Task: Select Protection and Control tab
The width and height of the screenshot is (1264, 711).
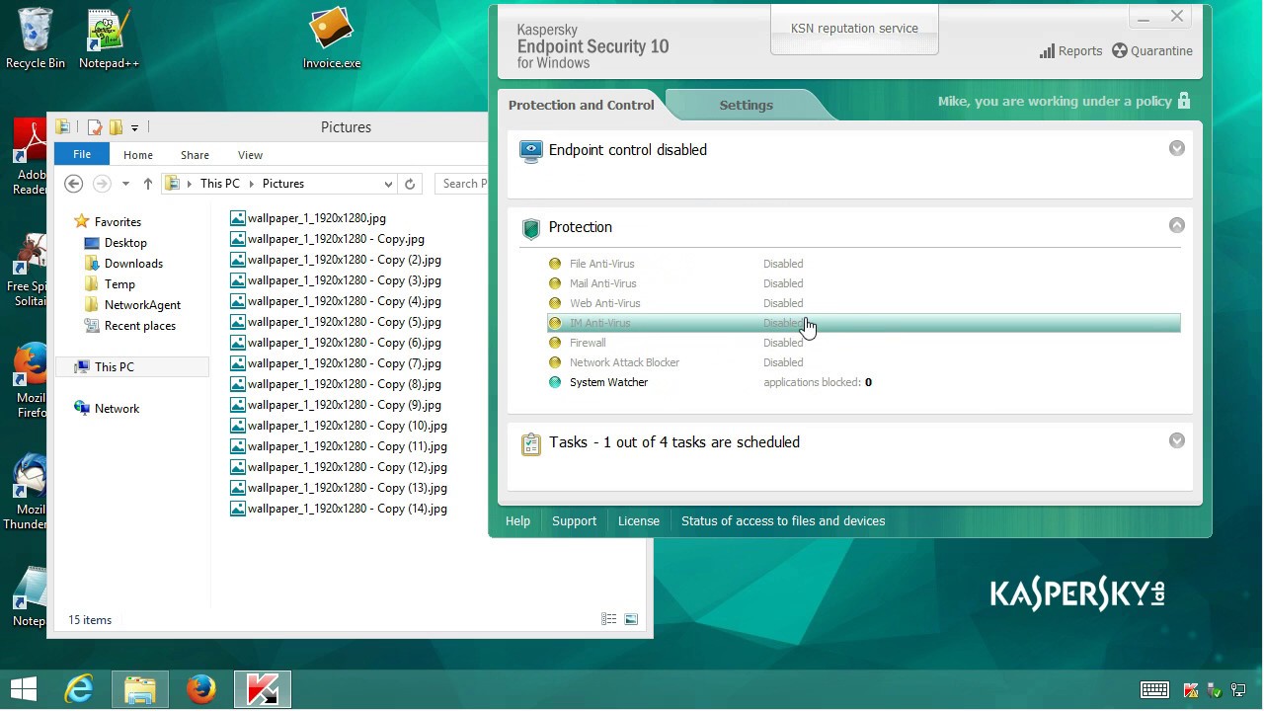Action: [x=581, y=105]
